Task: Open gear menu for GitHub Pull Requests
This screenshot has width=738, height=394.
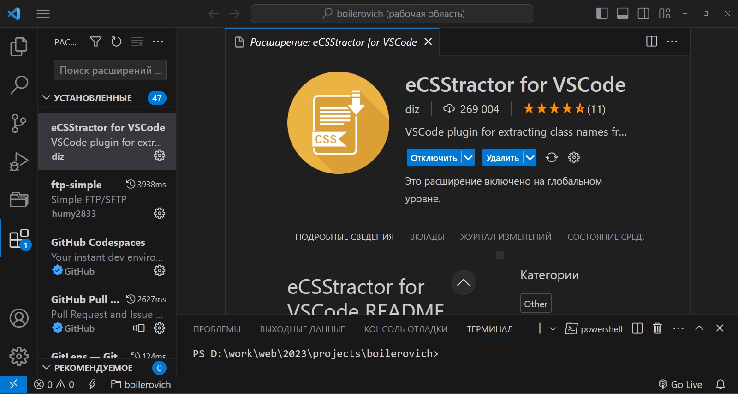Action: tap(159, 328)
